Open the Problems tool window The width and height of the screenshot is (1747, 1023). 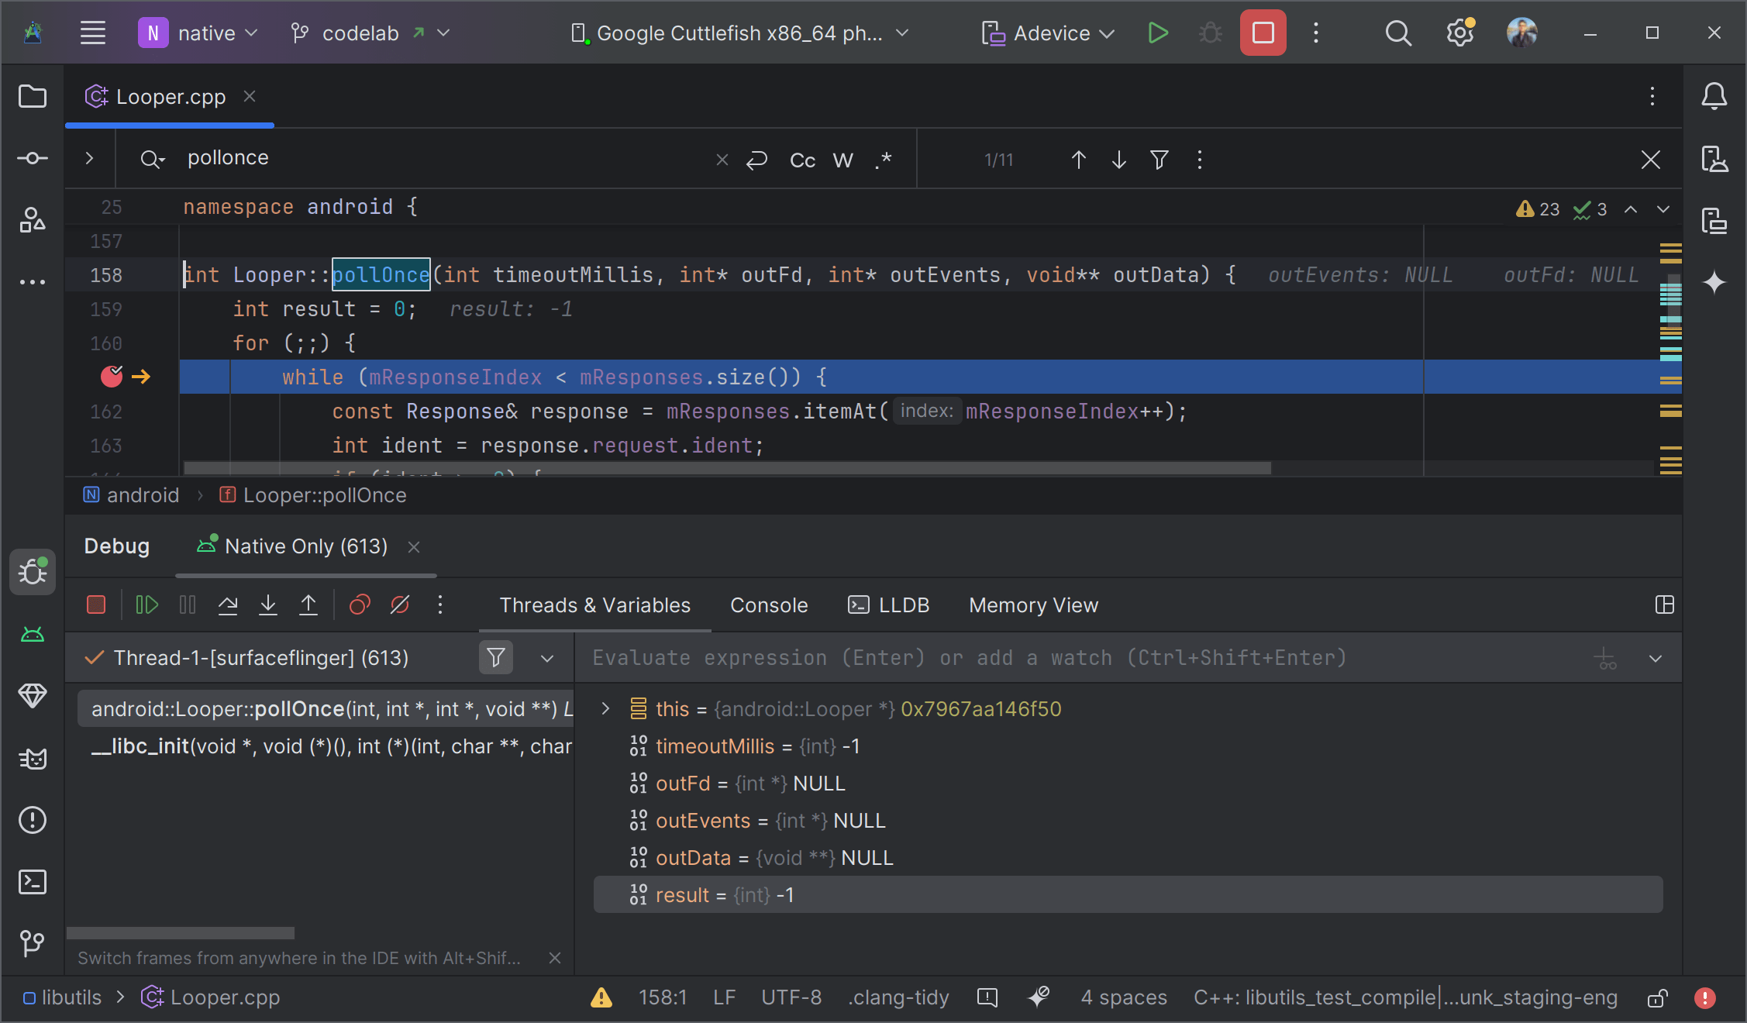[x=33, y=820]
